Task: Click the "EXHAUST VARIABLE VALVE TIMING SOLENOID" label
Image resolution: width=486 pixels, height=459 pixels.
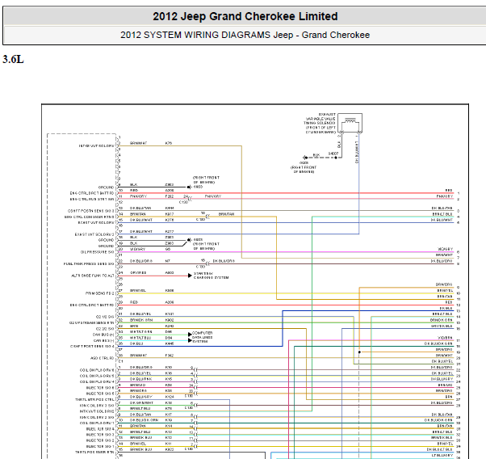Action: click(x=321, y=123)
